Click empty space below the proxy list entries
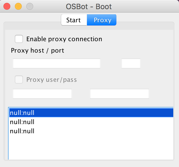The width and height of the screenshot is (179, 167). (x=91, y=147)
